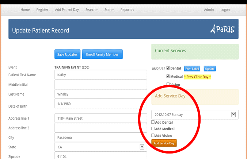This screenshot has width=247, height=159.
Task: Open the Search menu
Action: pos(91,10)
